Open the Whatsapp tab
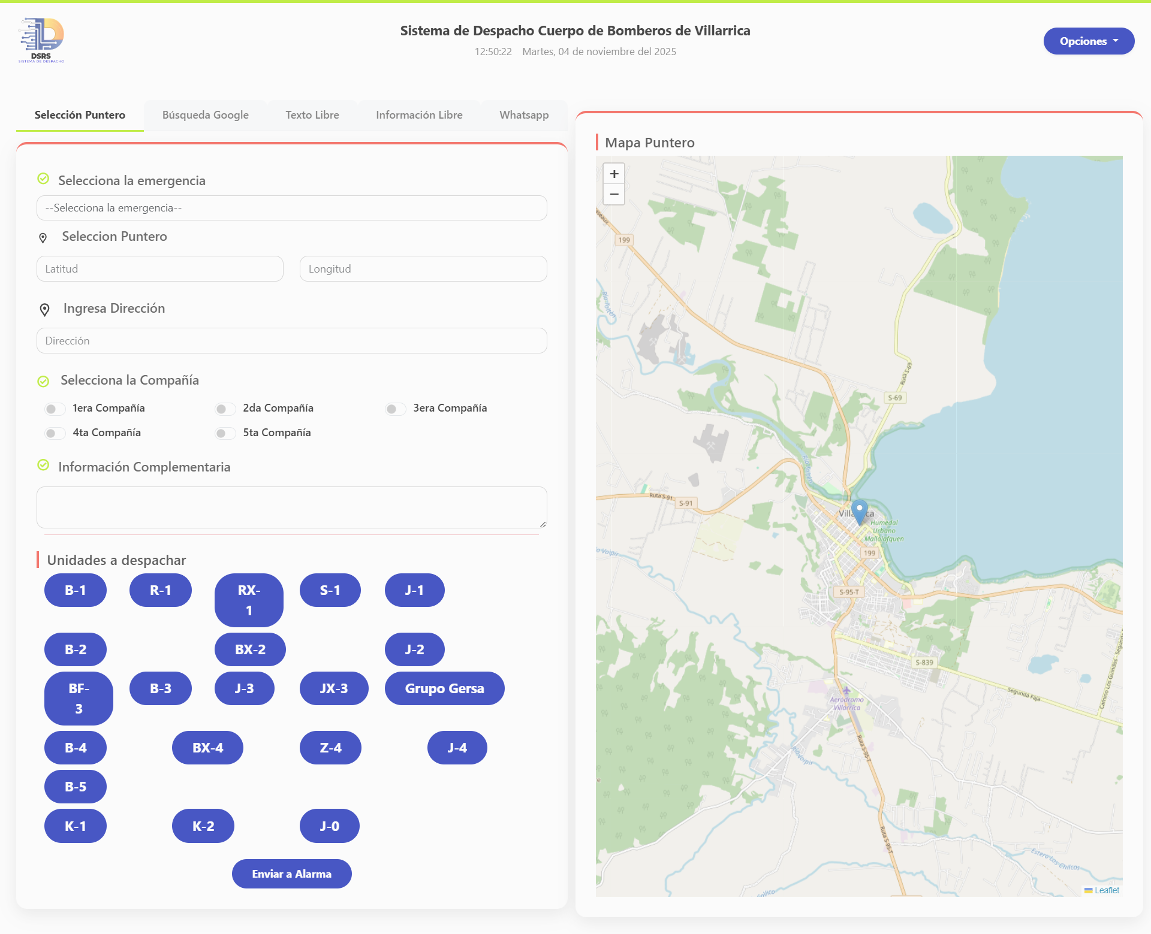Image resolution: width=1151 pixels, height=934 pixels. pos(523,115)
